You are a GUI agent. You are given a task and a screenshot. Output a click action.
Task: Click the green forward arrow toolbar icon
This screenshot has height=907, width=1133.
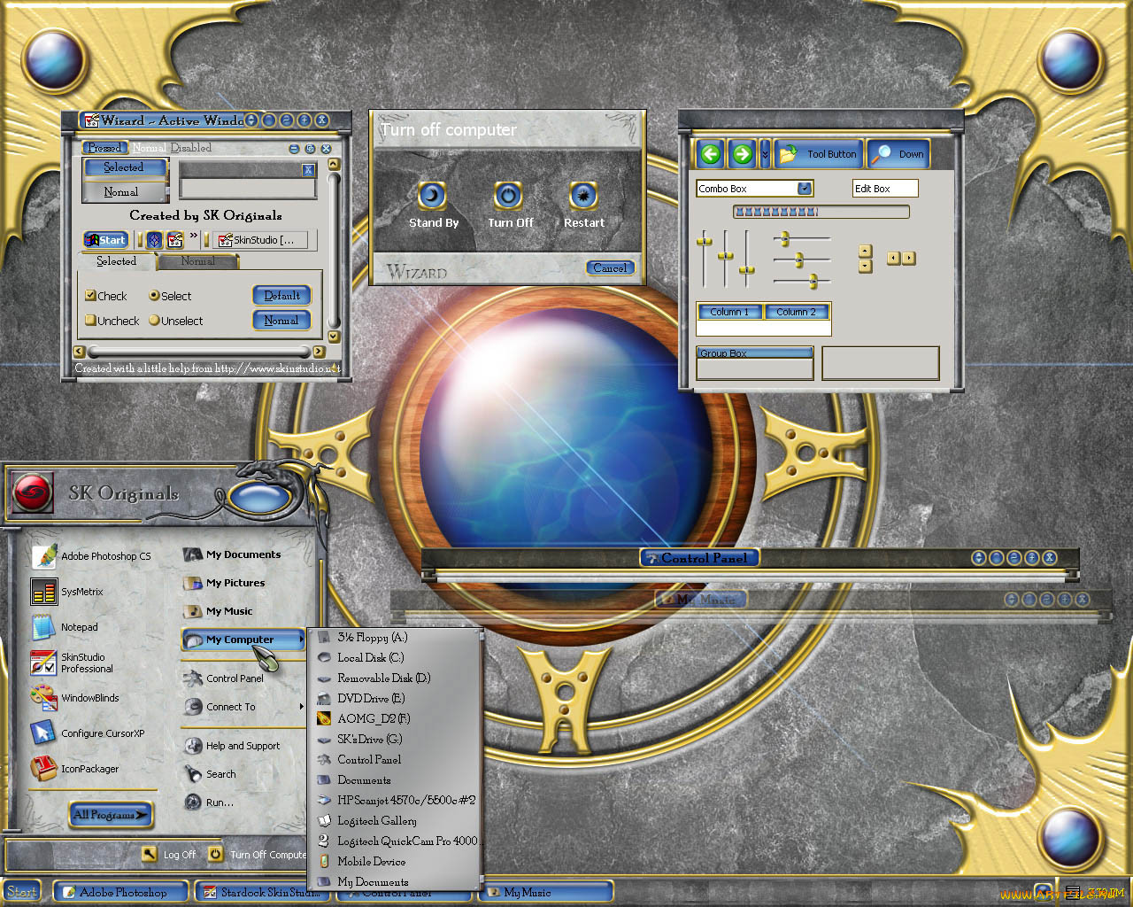(x=742, y=154)
